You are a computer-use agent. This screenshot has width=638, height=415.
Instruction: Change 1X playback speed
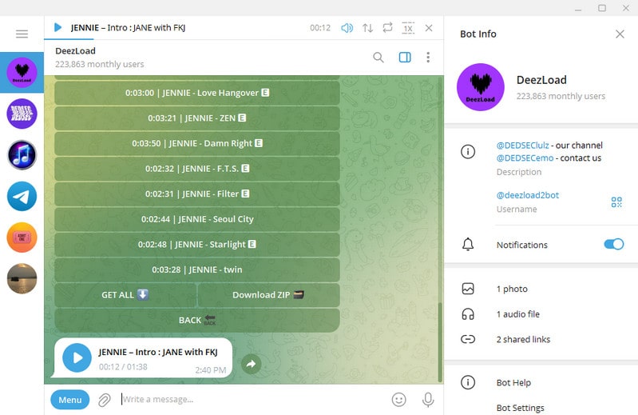tap(408, 28)
